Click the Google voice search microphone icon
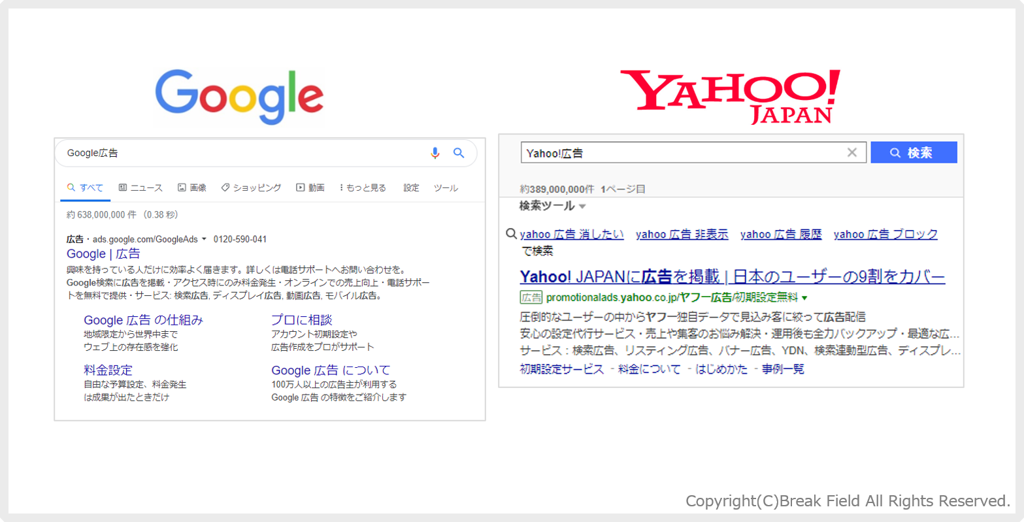This screenshot has height=522, width=1024. point(435,153)
